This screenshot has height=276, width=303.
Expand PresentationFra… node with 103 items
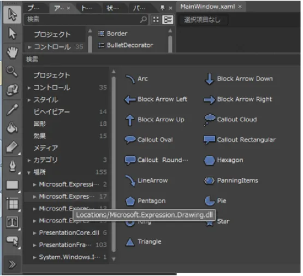pyautogui.click(x=34, y=245)
